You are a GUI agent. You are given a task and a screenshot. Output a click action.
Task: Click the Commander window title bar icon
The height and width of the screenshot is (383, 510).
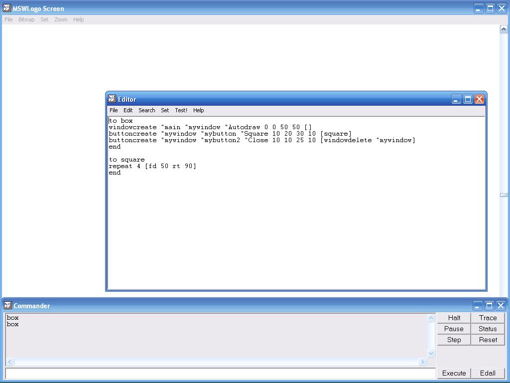tap(8, 306)
